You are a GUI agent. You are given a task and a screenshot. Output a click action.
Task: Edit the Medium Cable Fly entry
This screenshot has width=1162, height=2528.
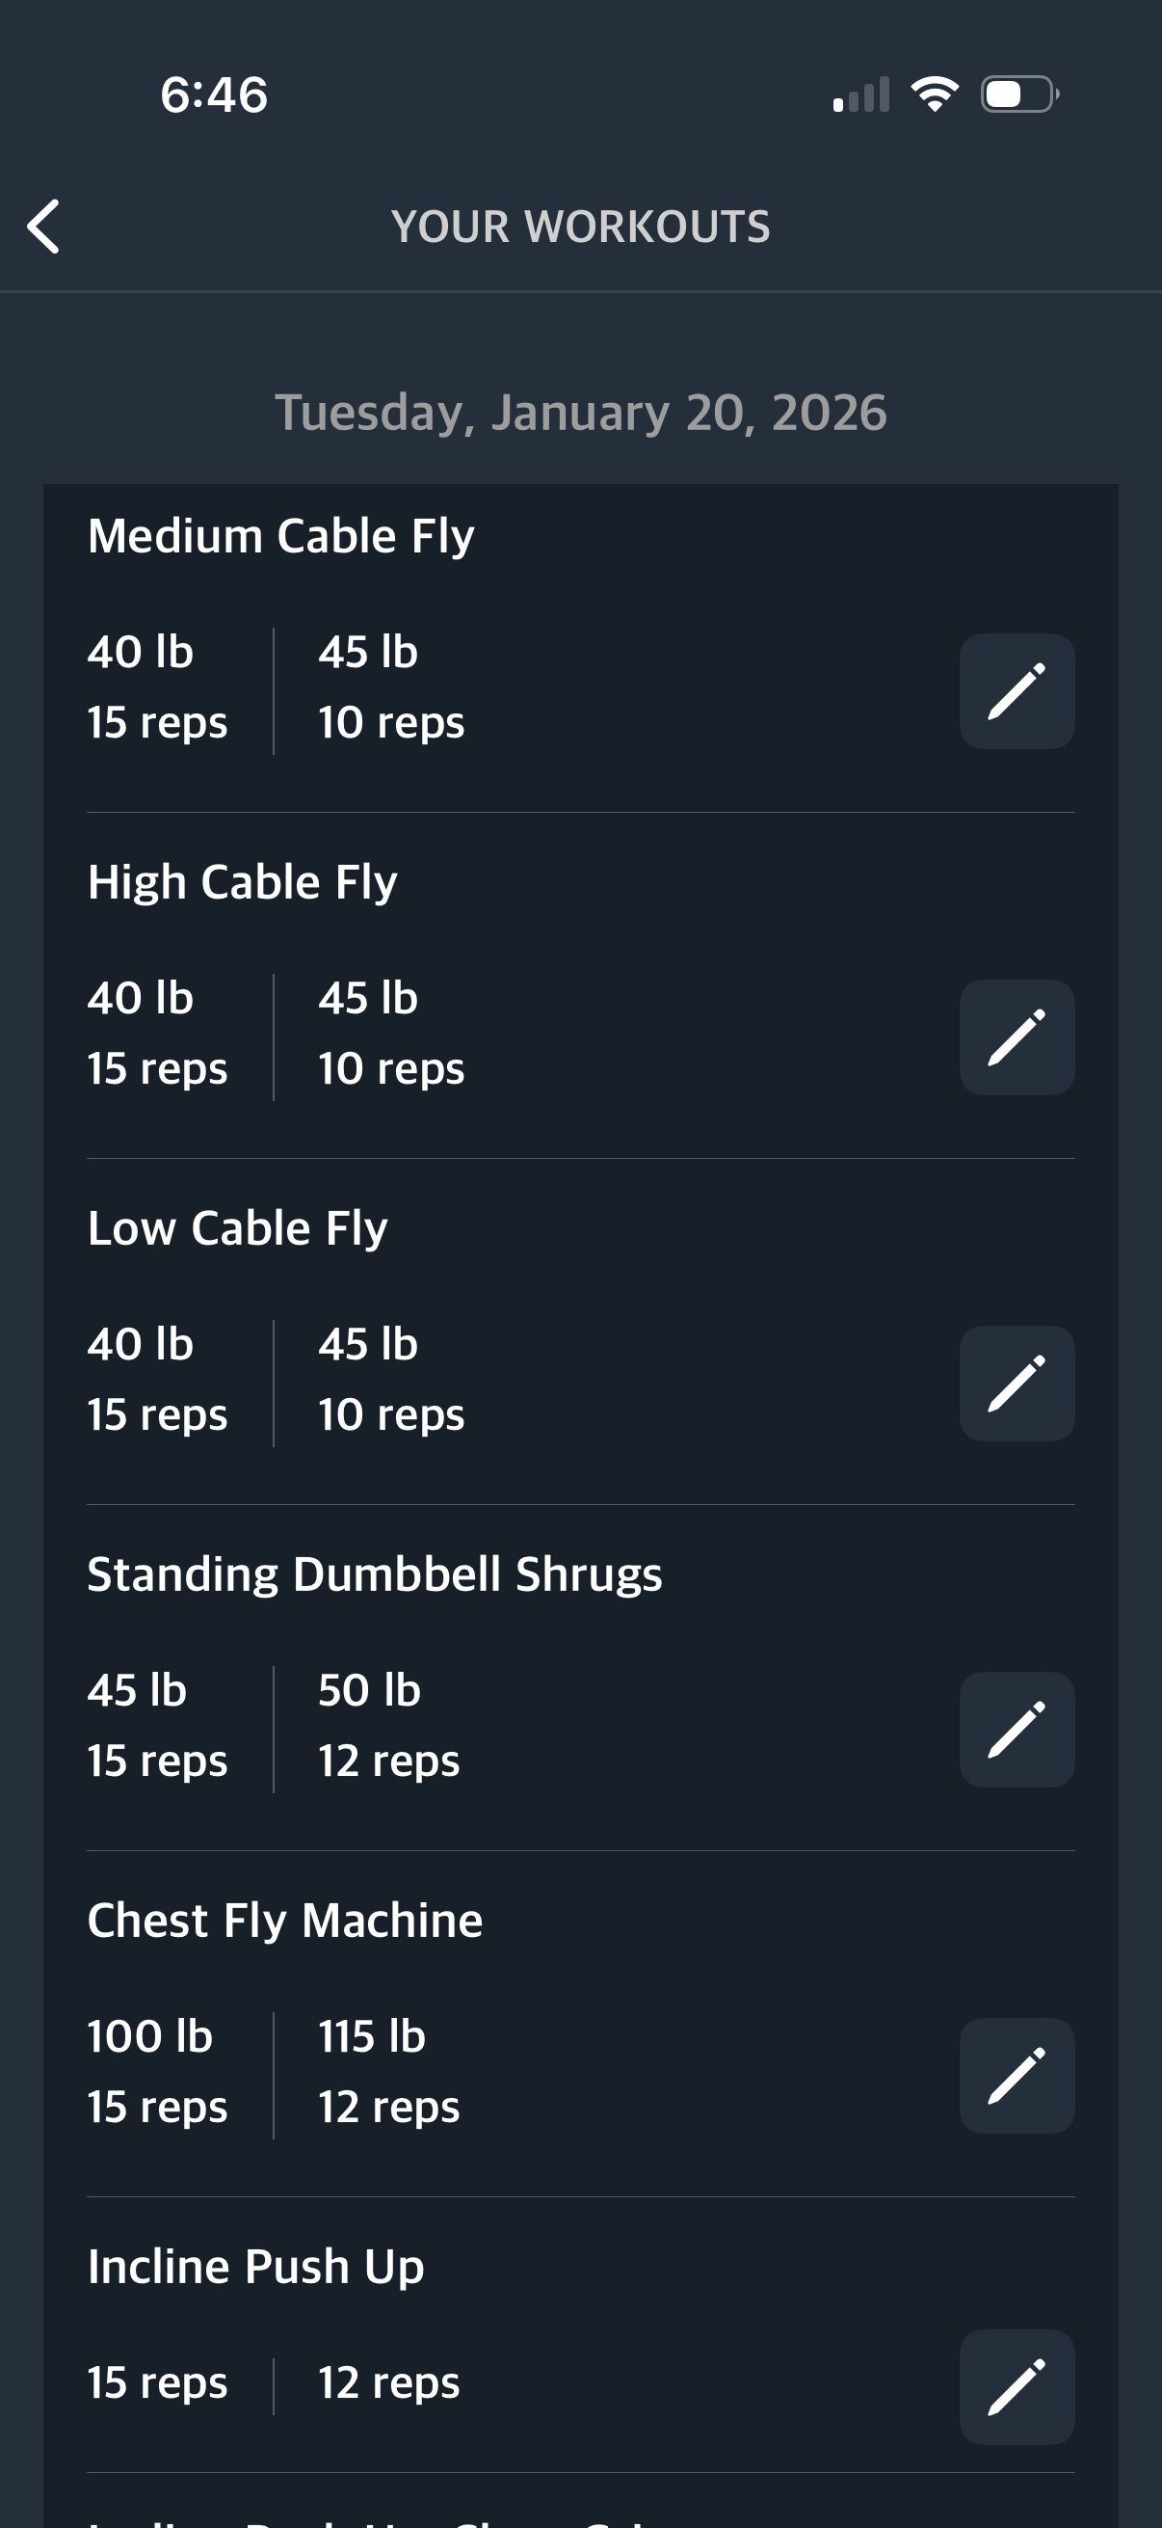pos(1016,692)
